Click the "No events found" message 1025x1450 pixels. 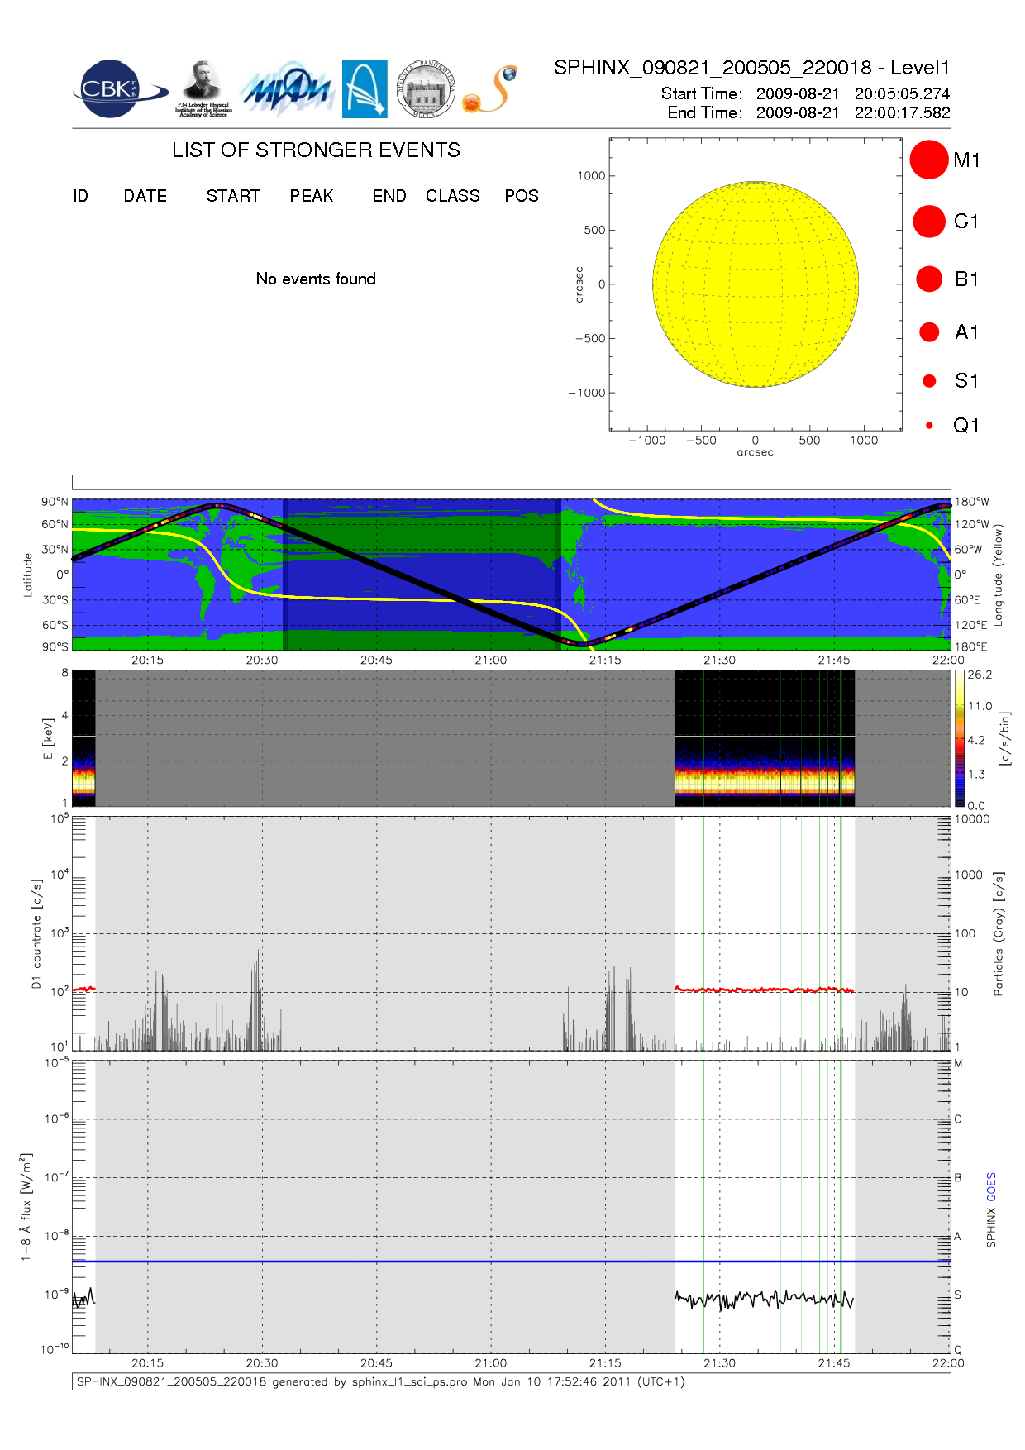[316, 279]
